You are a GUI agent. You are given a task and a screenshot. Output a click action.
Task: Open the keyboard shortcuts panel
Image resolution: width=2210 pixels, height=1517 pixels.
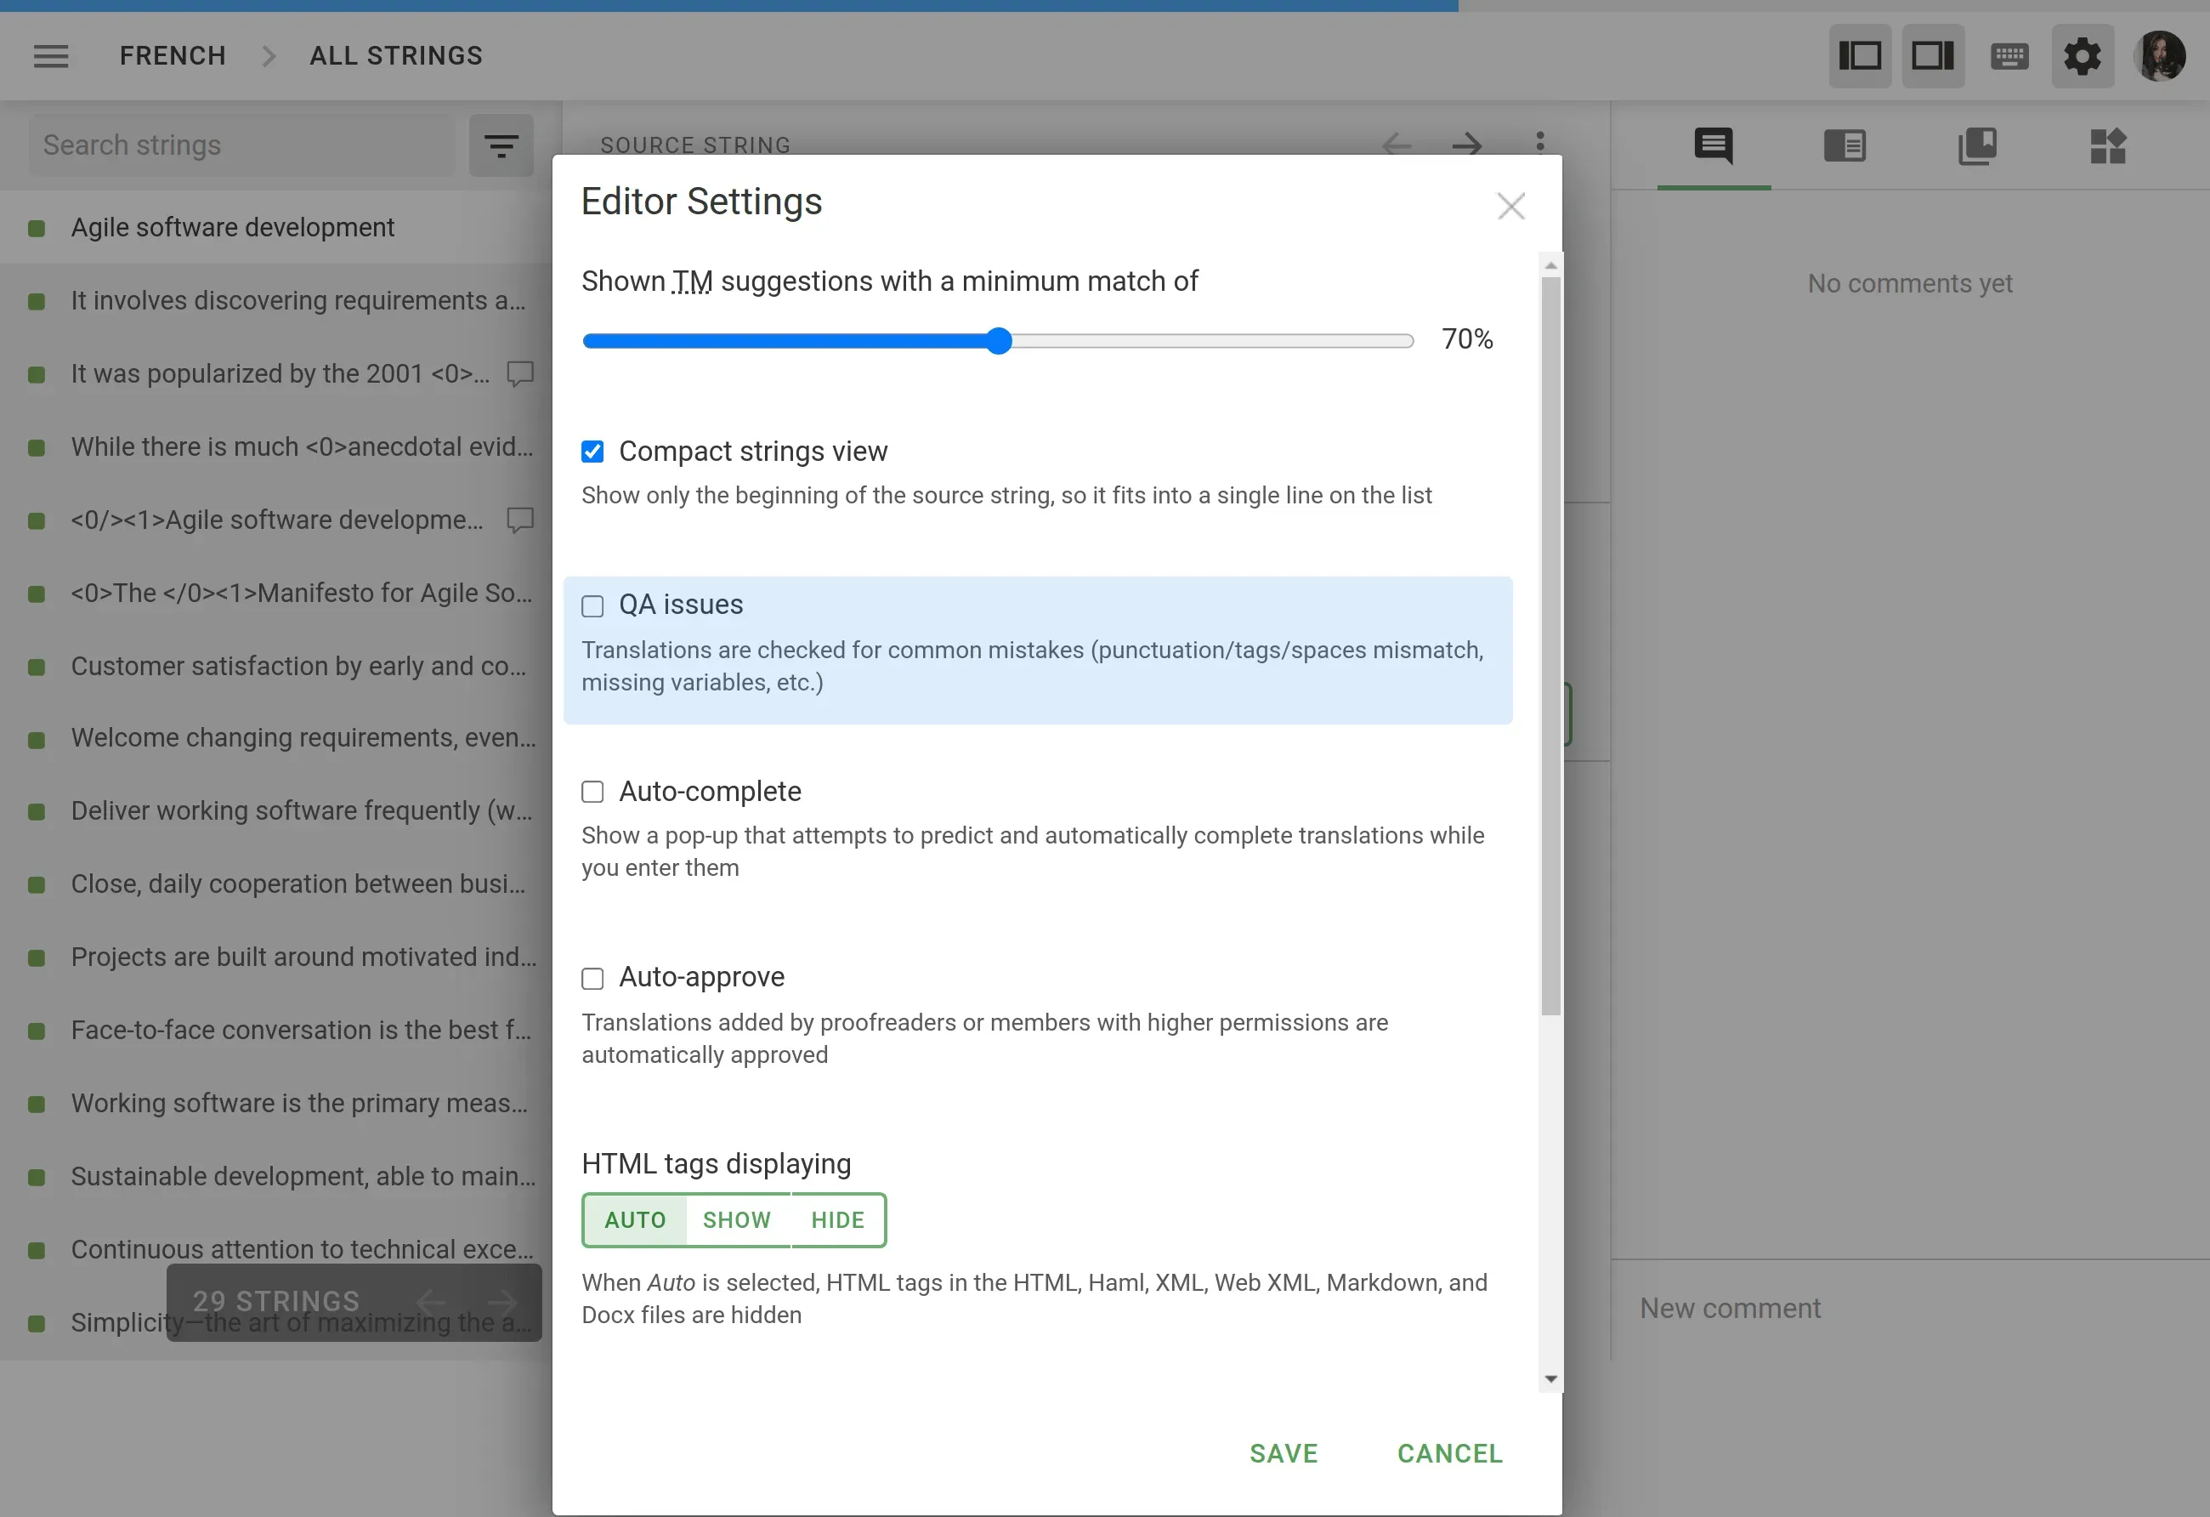pyautogui.click(x=2009, y=56)
